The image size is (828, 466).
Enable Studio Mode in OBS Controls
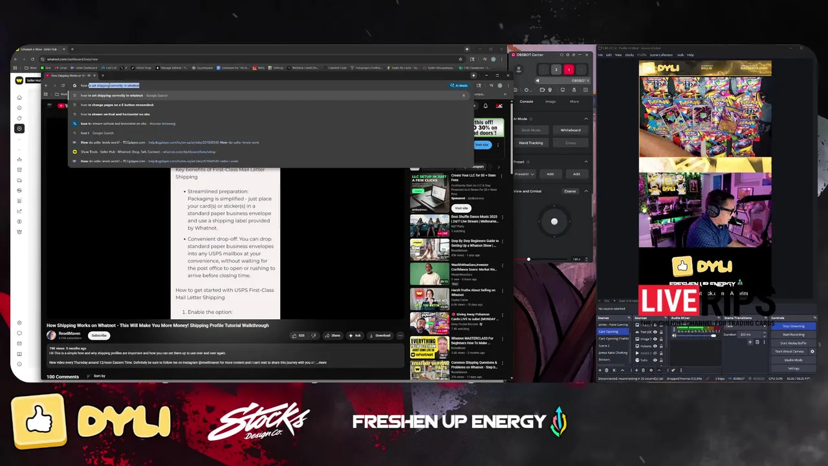pos(794,360)
